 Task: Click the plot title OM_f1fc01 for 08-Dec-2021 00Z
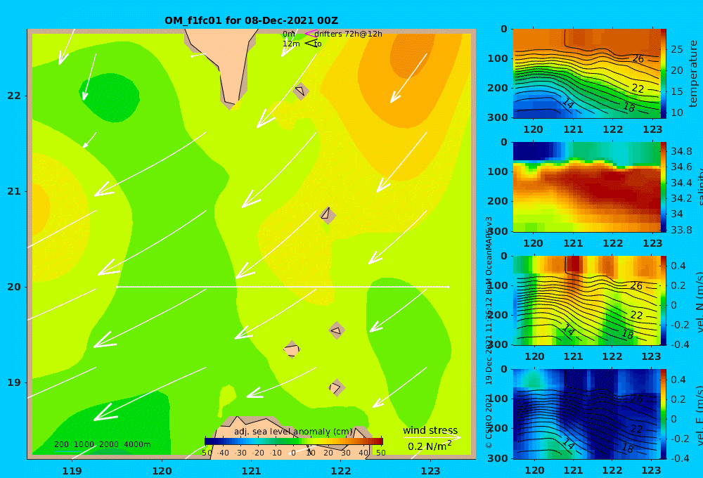point(251,20)
